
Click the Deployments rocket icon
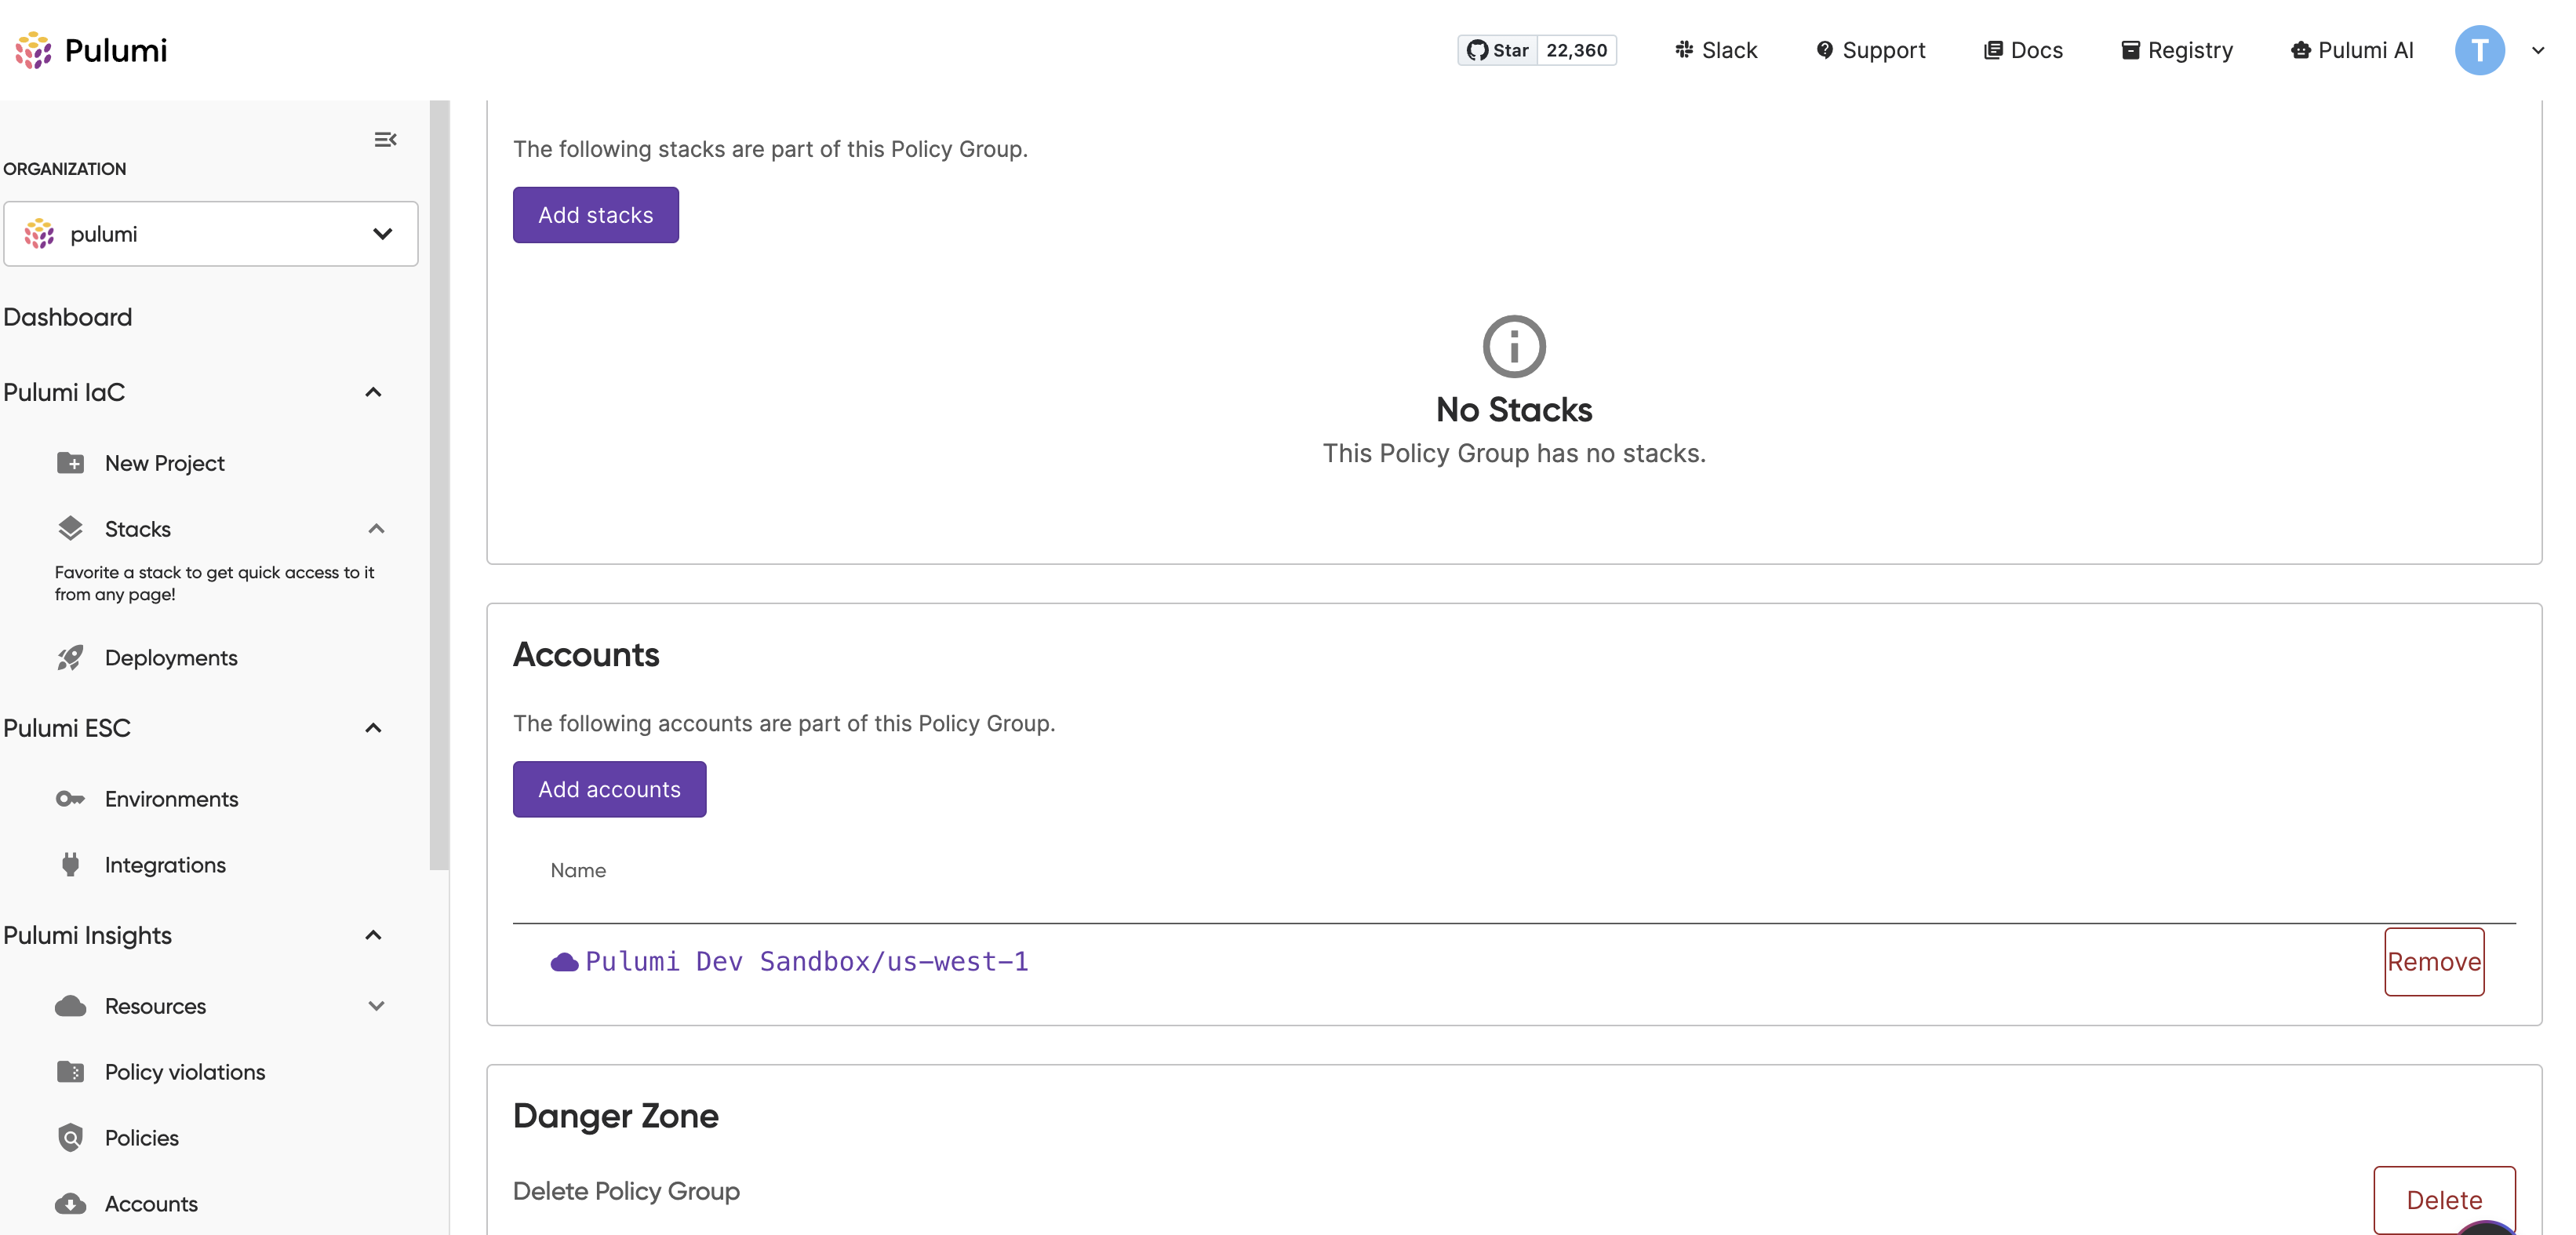pos(70,658)
